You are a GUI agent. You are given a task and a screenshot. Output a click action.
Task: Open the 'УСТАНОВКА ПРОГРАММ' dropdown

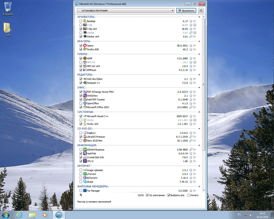tap(126, 11)
